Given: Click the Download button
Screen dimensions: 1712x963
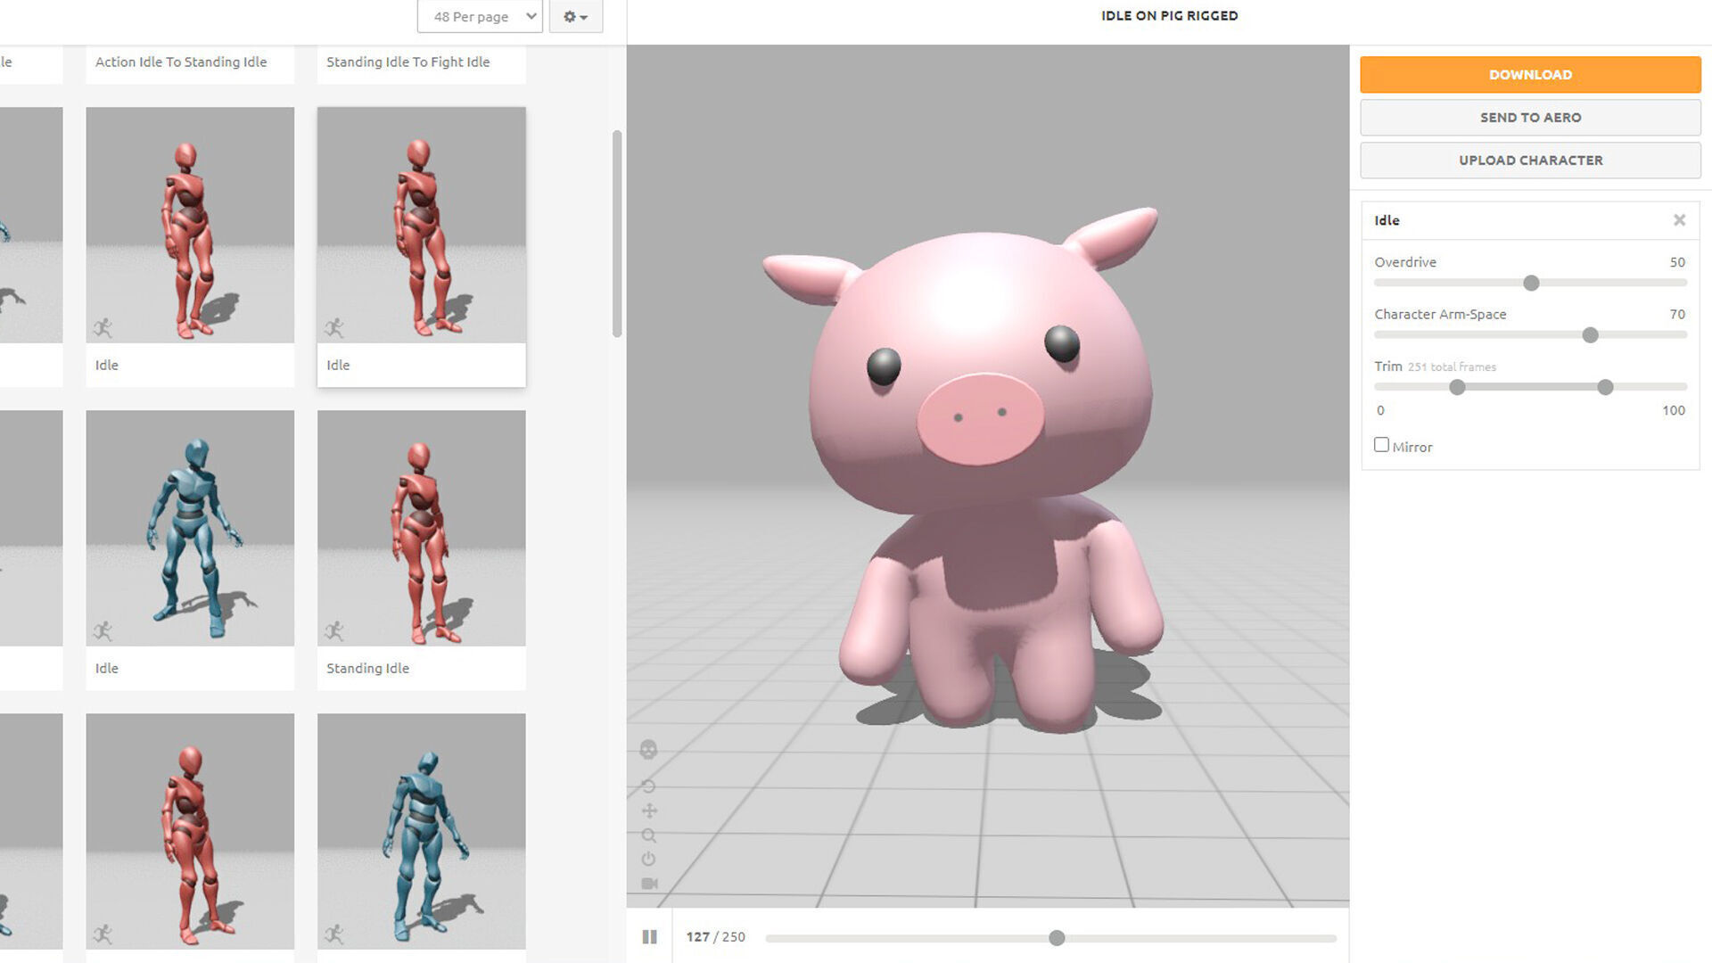Looking at the screenshot, I should pyautogui.click(x=1530, y=75).
